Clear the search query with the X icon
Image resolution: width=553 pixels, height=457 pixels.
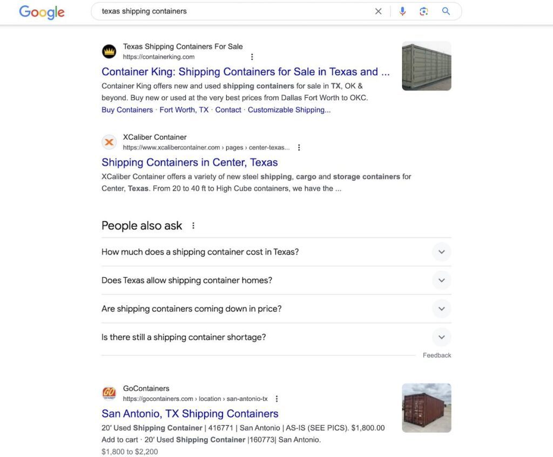point(379,11)
